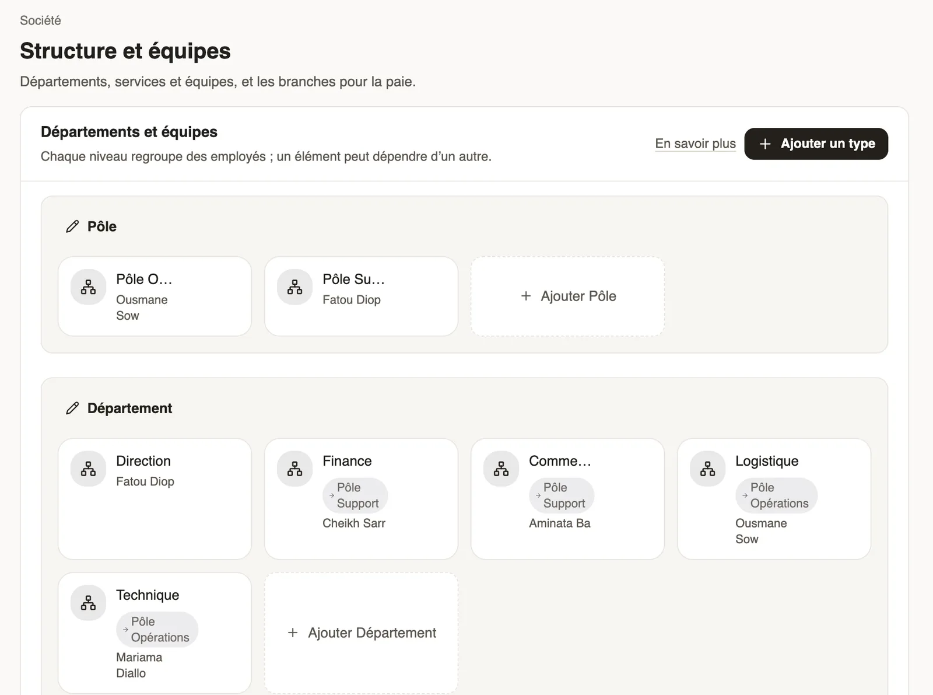Click the plus icon beside Ajouter Département
933x695 pixels.
(x=293, y=633)
